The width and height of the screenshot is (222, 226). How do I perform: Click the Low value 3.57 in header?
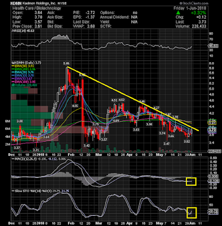(x=38, y=22)
